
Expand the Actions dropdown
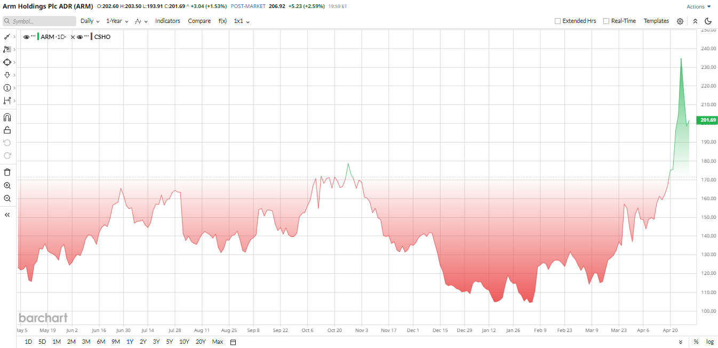click(x=699, y=7)
